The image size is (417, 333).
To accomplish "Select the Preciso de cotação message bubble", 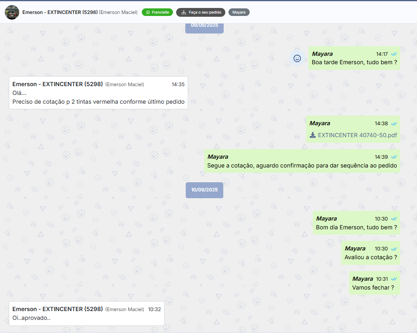I will click(x=98, y=93).
